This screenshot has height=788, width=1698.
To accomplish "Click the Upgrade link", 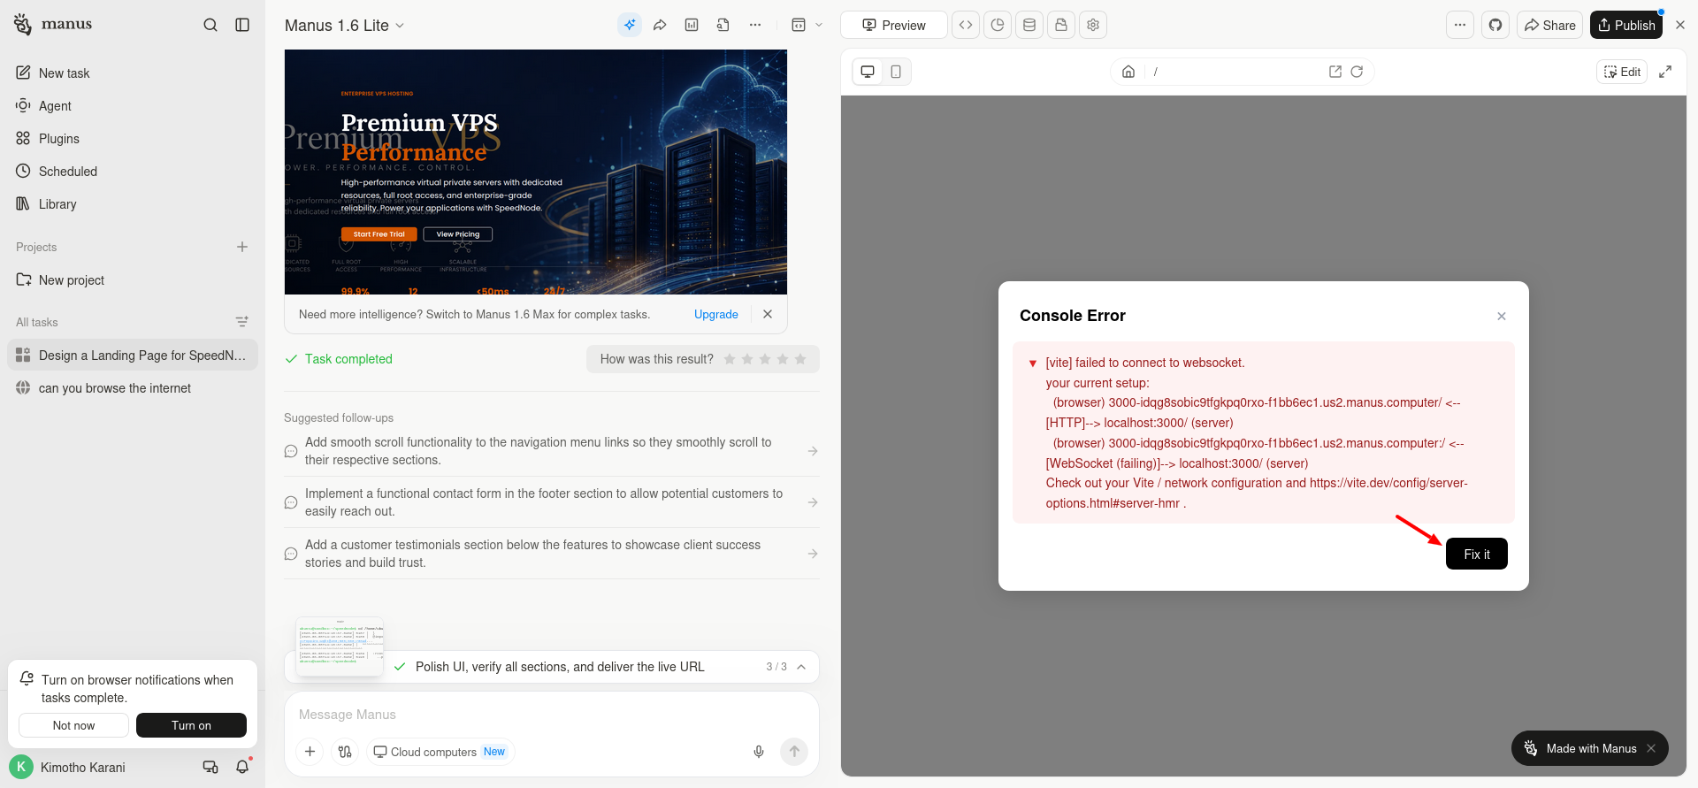I will pyautogui.click(x=716, y=314).
